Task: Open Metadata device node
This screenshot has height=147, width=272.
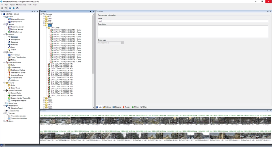Action: click(14, 45)
